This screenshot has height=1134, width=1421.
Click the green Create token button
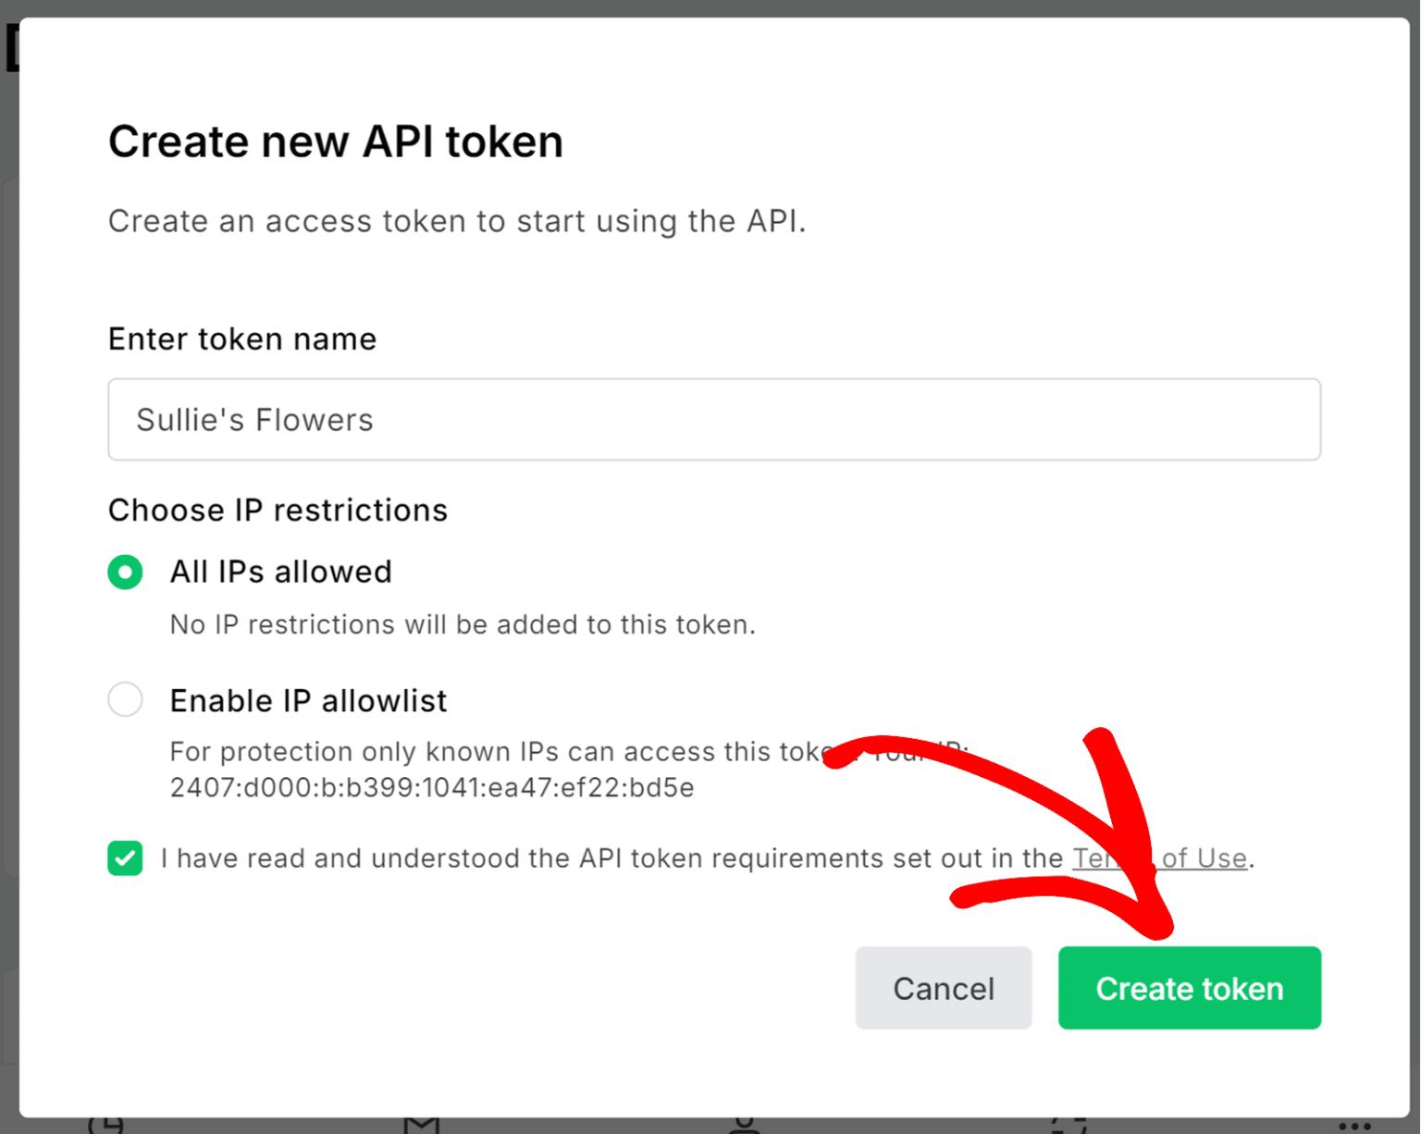pos(1190,988)
